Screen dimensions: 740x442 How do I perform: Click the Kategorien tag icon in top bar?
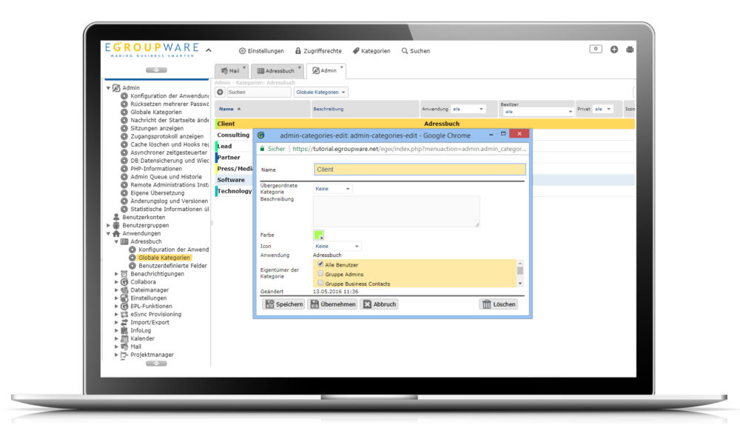tap(356, 51)
